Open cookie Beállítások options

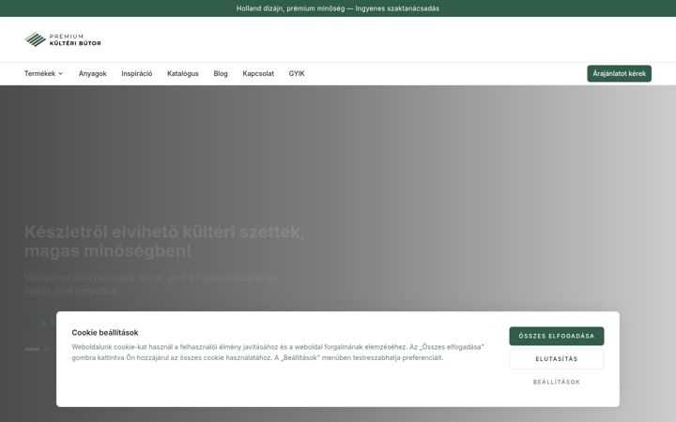click(557, 382)
